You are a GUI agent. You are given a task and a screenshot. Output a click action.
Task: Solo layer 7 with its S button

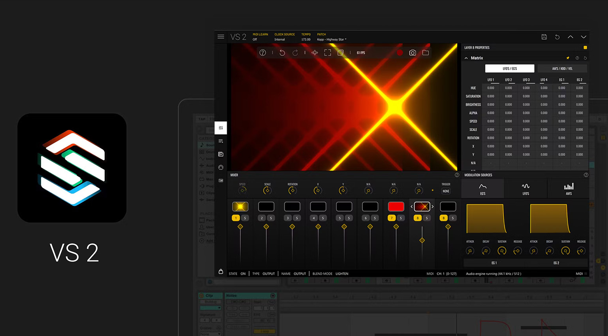coord(401,218)
